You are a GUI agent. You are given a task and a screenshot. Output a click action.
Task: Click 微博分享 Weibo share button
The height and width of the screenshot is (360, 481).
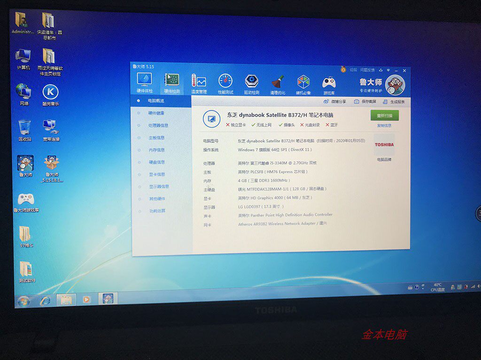tap(334, 101)
